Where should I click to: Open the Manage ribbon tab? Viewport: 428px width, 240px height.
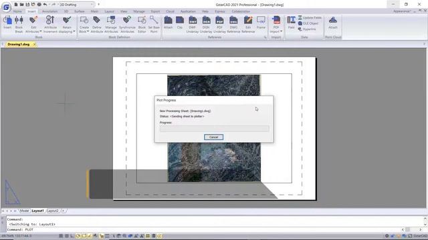(x=139, y=11)
